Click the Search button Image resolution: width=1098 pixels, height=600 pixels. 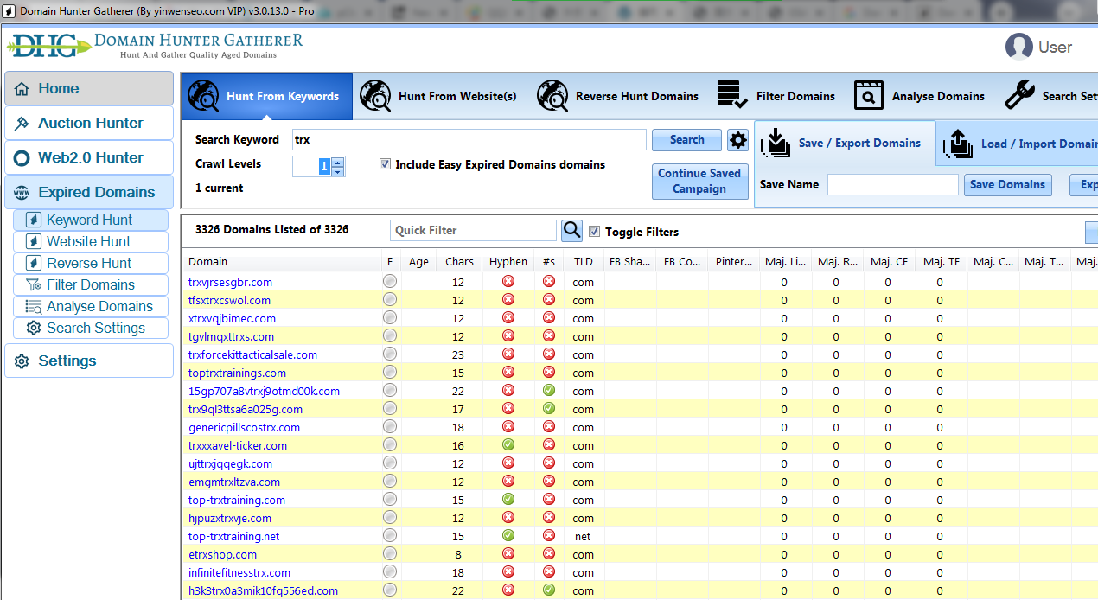687,140
